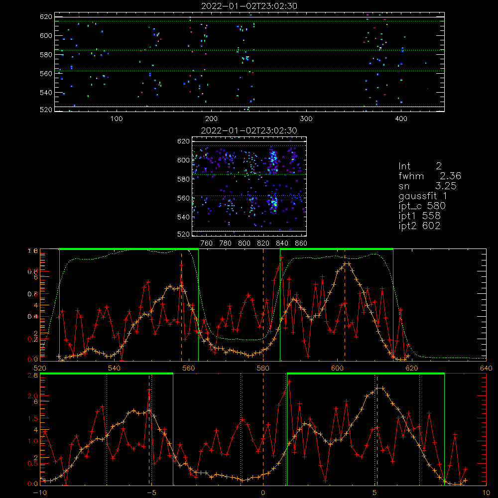The image size is (498, 498).
Task: Click x-axis label 400 on top image
Action: tap(401, 119)
